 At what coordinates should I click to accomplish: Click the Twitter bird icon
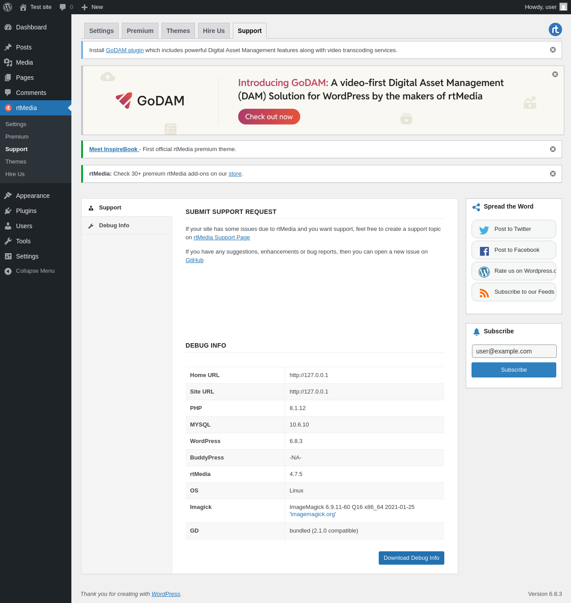(484, 230)
